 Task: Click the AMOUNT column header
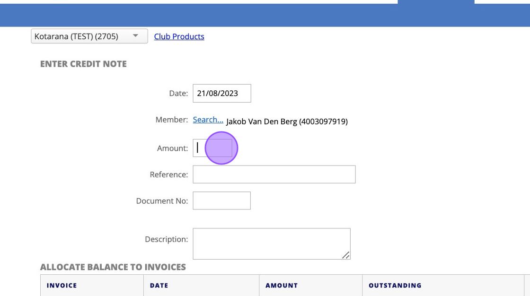282,286
